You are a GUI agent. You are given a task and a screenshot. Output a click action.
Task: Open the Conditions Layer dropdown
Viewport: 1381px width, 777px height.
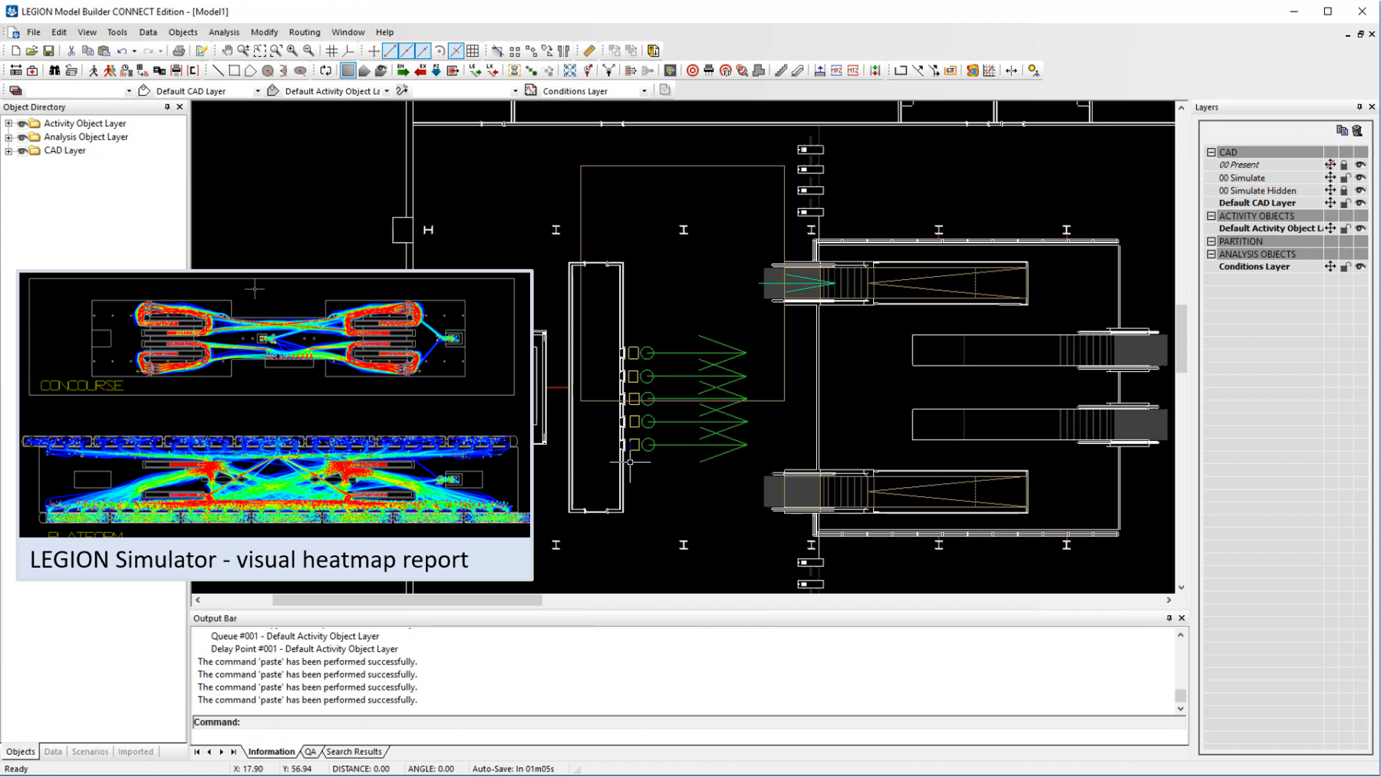click(x=644, y=91)
